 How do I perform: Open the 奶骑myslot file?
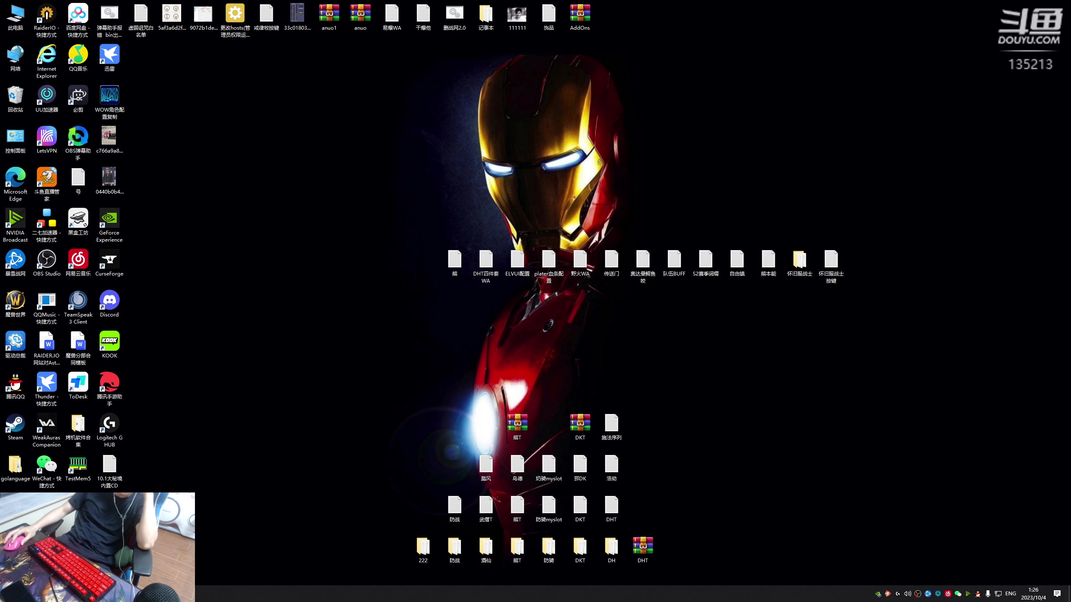(548, 469)
